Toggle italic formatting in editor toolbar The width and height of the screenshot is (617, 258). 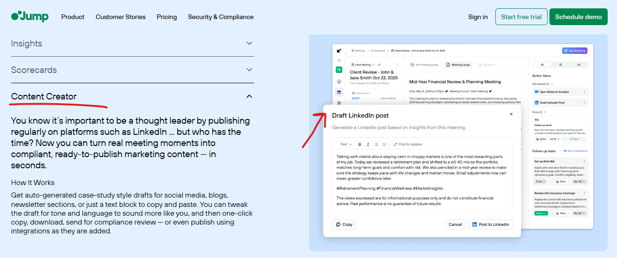[x=368, y=145]
